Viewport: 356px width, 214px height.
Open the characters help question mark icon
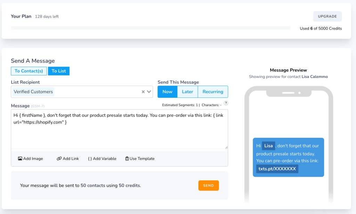click(x=226, y=103)
